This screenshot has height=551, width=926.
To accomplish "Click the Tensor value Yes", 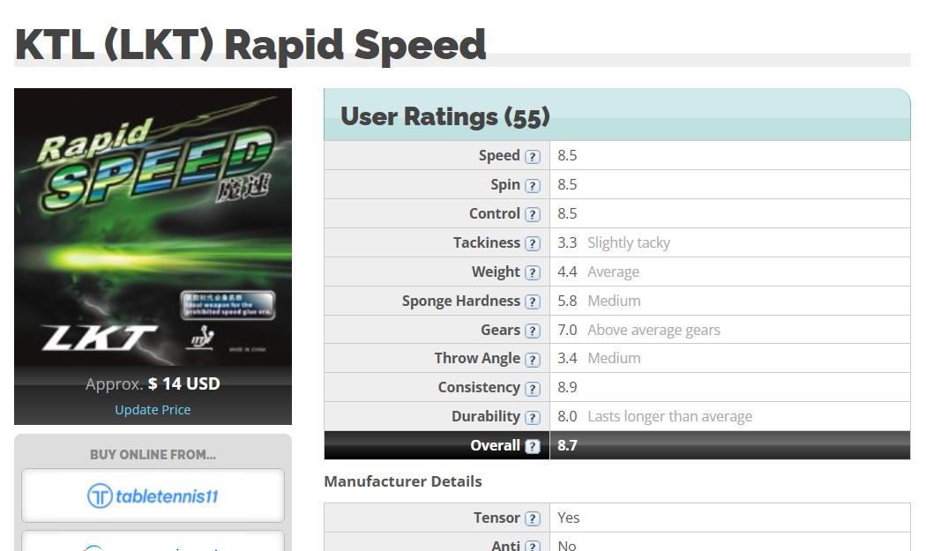I will tap(568, 517).
